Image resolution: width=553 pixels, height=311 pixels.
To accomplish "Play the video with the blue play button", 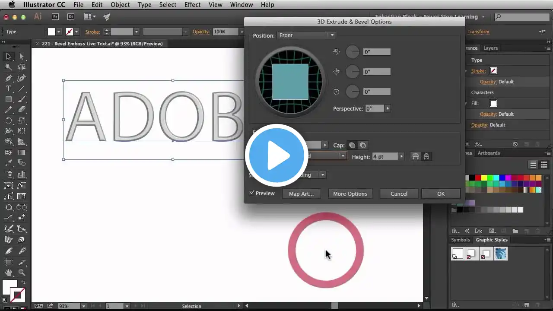I will coord(276,155).
